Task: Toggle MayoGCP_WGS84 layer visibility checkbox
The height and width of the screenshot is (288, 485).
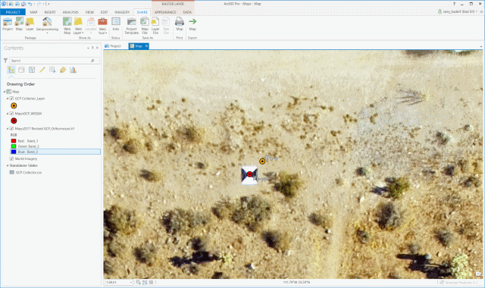Action: (12, 114)
